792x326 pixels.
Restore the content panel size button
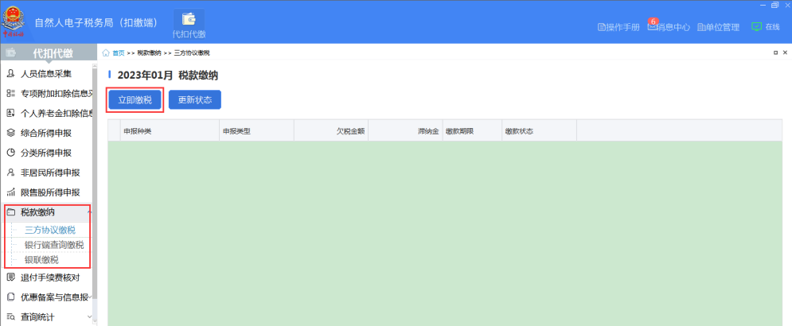tap(775, 52)
